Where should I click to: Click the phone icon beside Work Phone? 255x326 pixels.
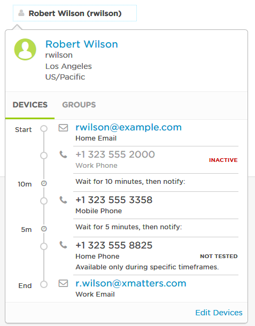point(63,154)
